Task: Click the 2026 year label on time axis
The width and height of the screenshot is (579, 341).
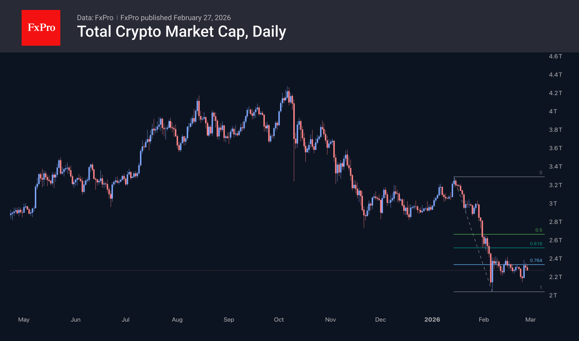Action: [432, 320]
